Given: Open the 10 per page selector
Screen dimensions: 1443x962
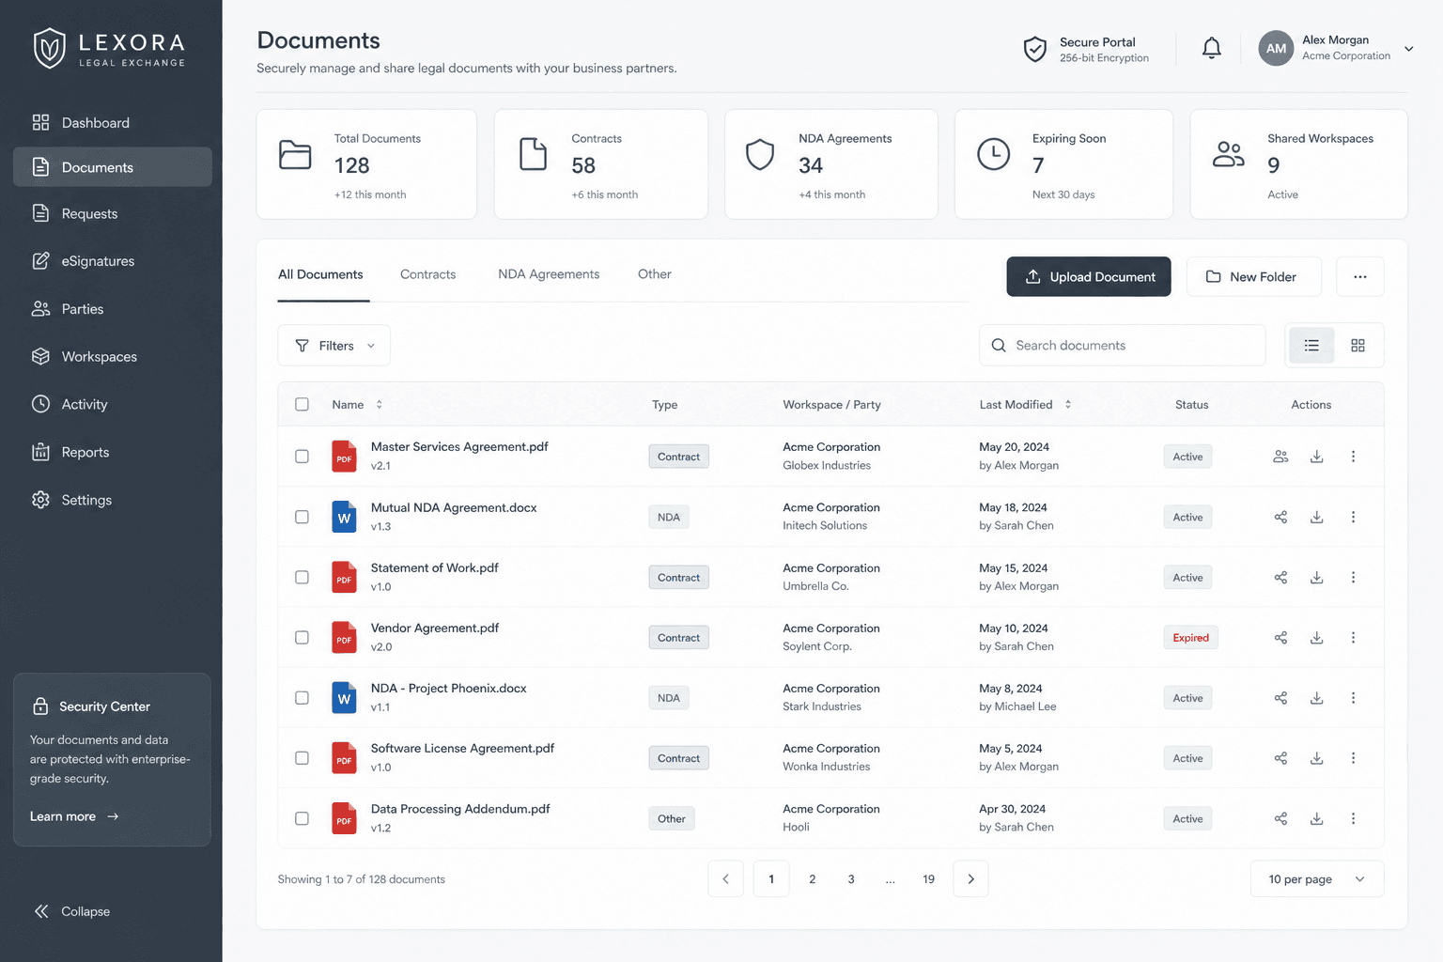Looking at the screenshot, I should point(1316,879).
